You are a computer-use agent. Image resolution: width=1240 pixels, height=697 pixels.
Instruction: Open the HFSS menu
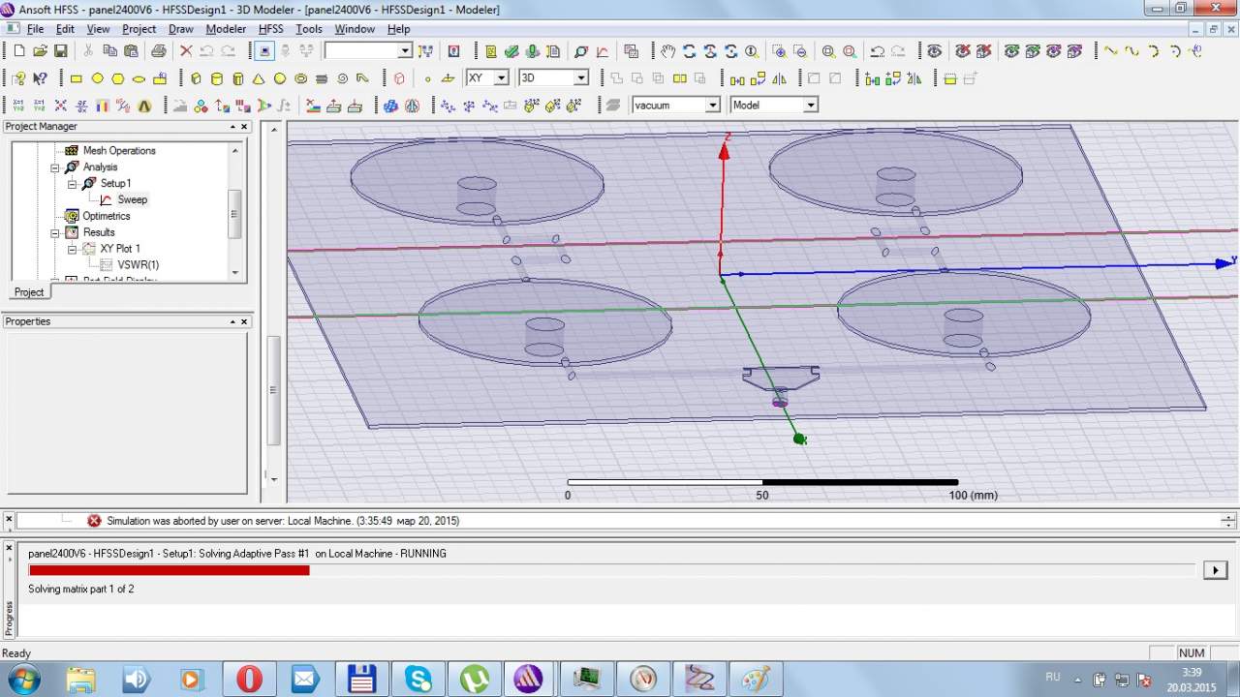270,29
